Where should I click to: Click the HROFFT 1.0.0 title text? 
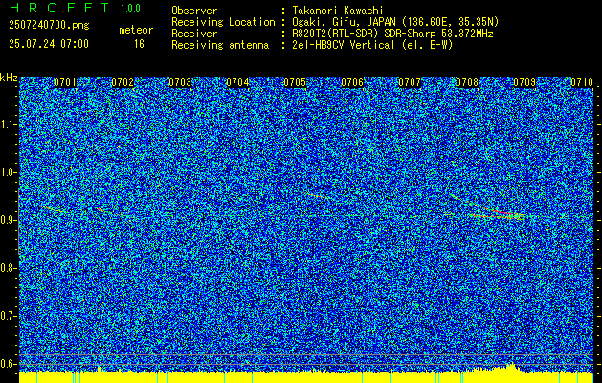tap(76, 8)
